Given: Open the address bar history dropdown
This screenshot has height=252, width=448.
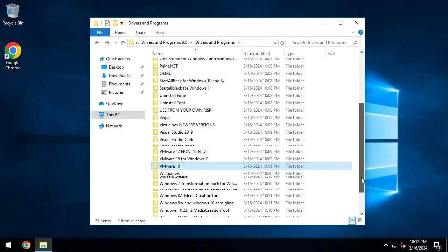Looking at the screenshot, I should pos(275,43).
